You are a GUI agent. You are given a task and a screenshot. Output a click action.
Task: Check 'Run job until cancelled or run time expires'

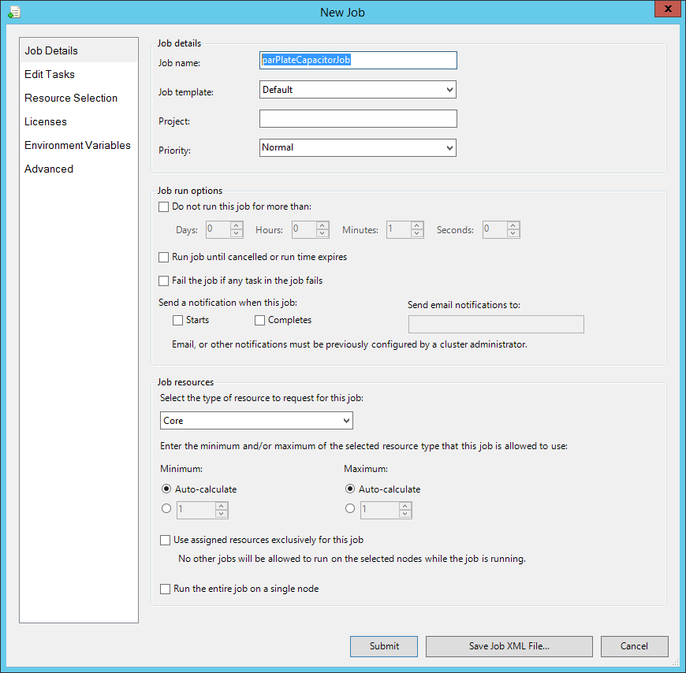(x=164, y=257)
